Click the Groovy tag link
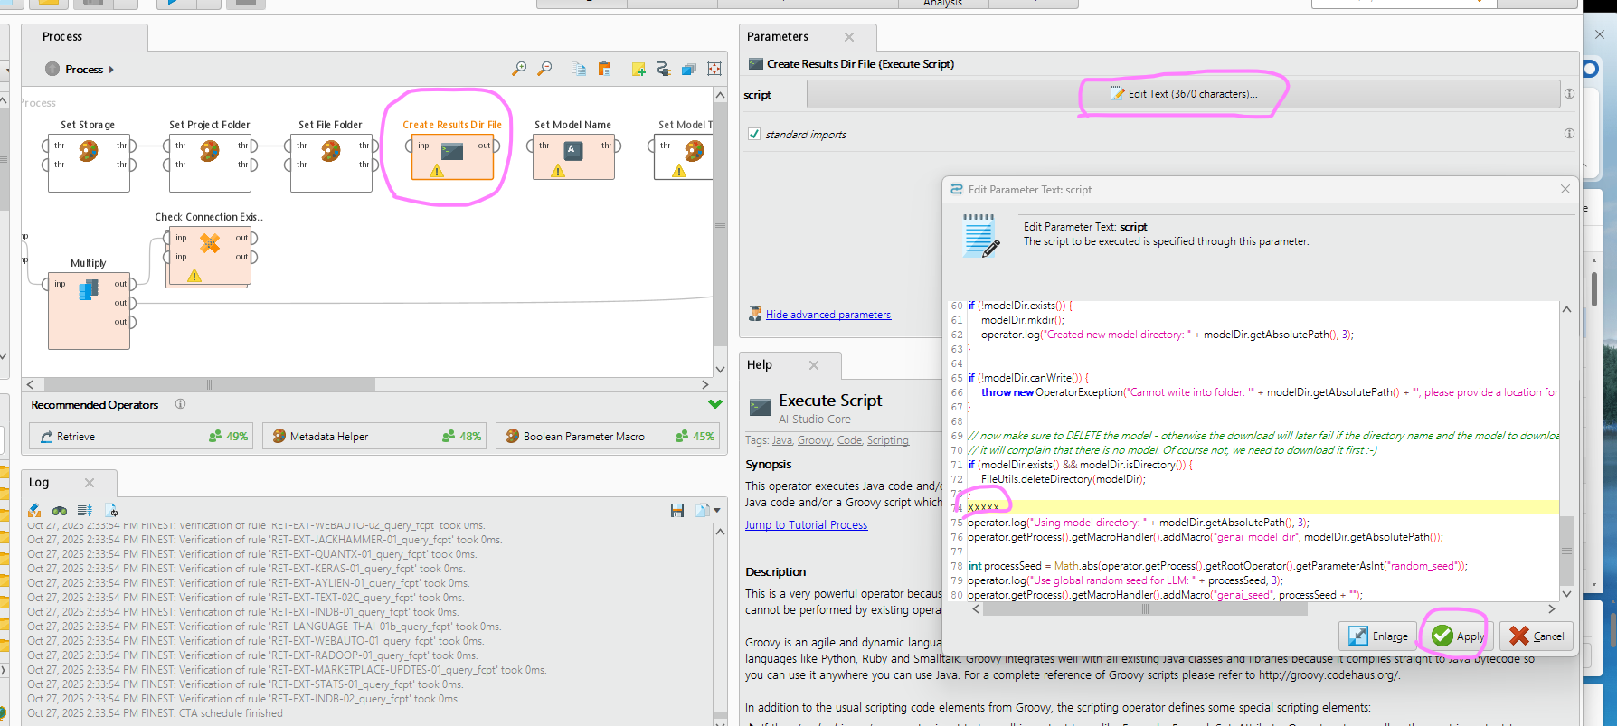 coord(814,440)
